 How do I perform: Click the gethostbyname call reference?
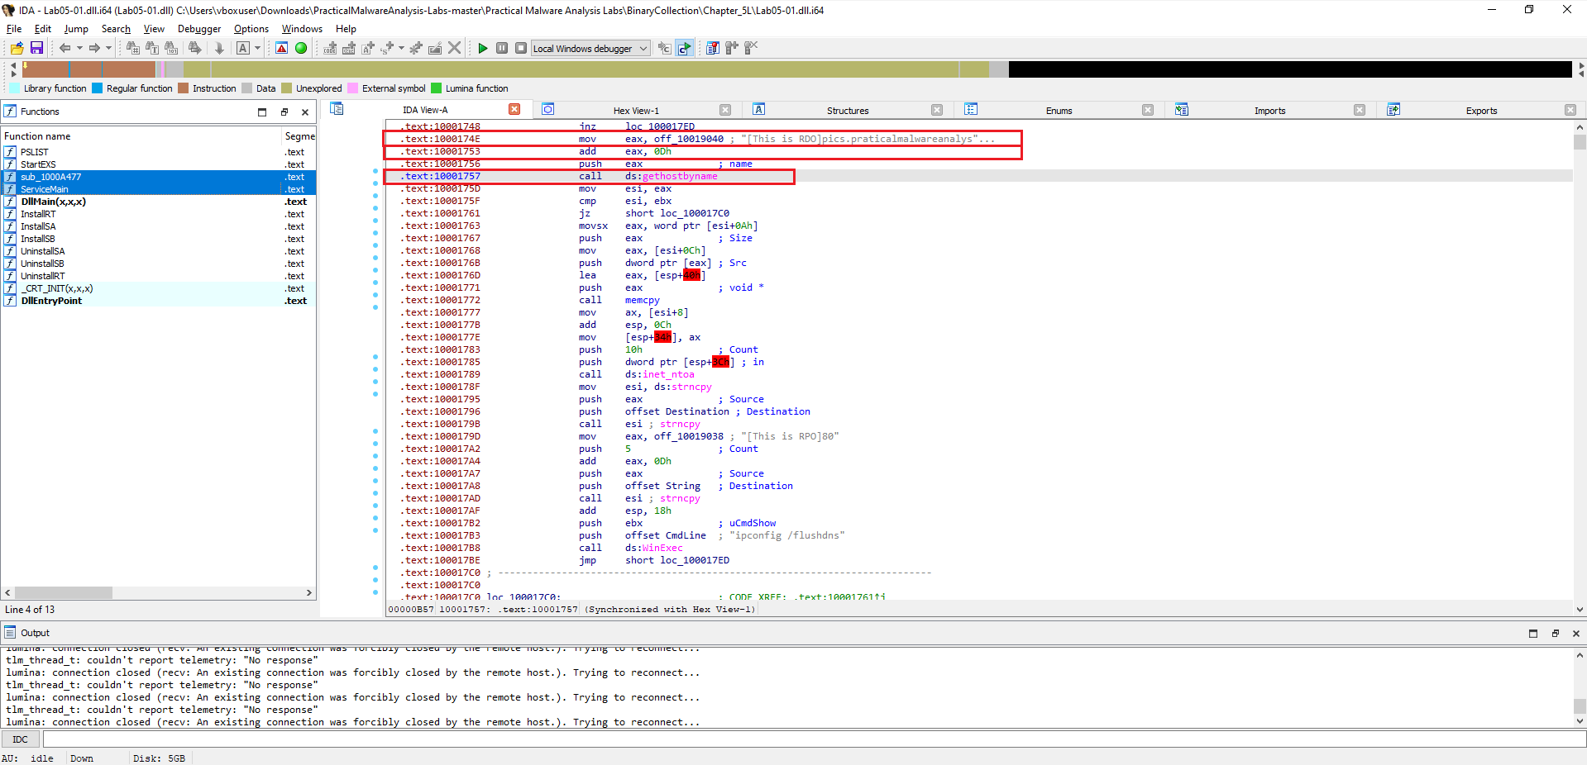(x=680, y=176)
